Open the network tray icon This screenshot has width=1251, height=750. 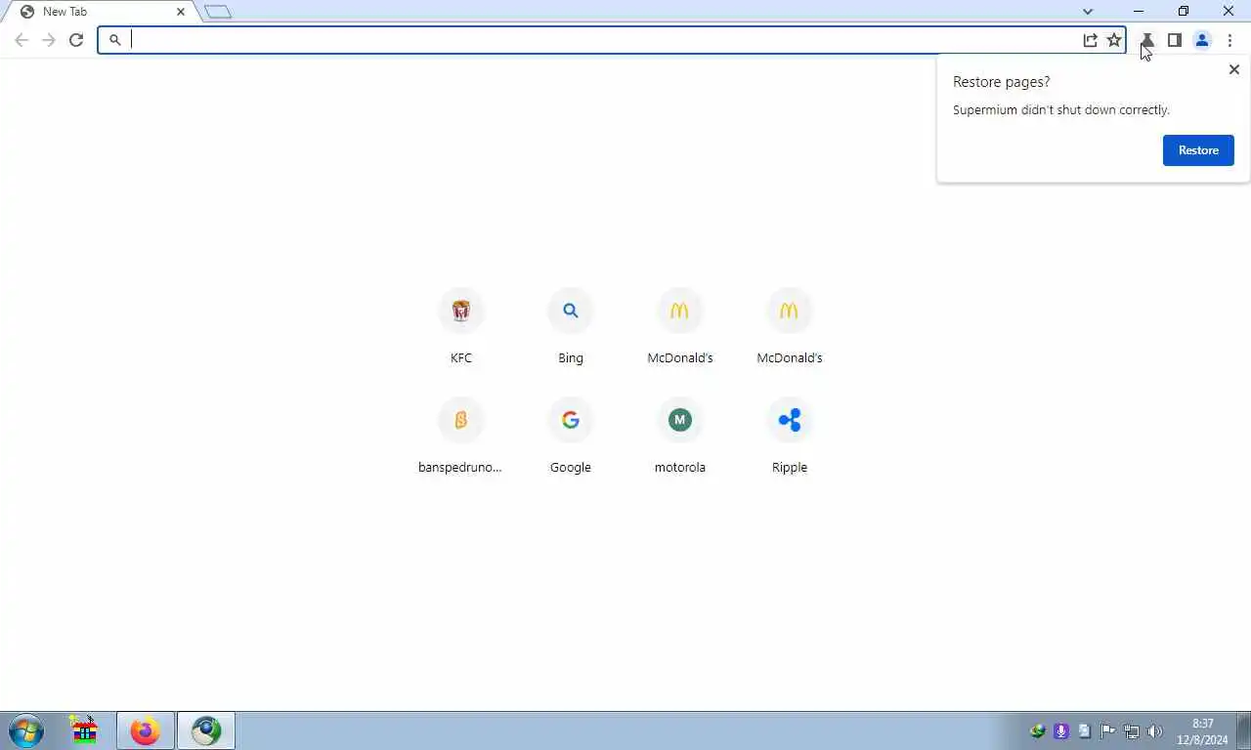1132,731
